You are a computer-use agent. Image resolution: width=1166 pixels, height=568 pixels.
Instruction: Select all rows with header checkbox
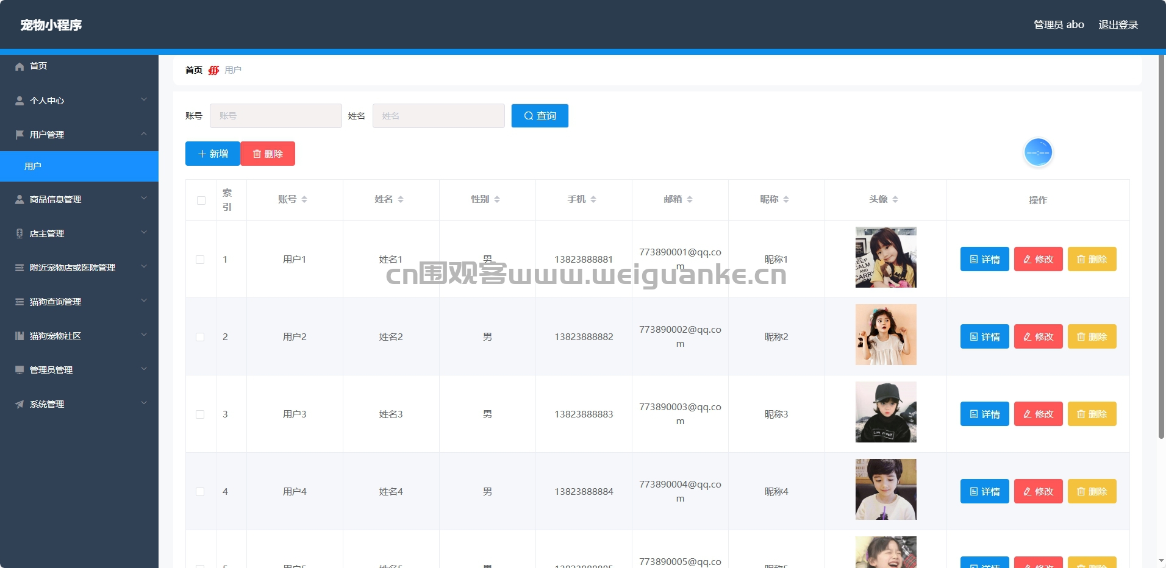(201, 201)
